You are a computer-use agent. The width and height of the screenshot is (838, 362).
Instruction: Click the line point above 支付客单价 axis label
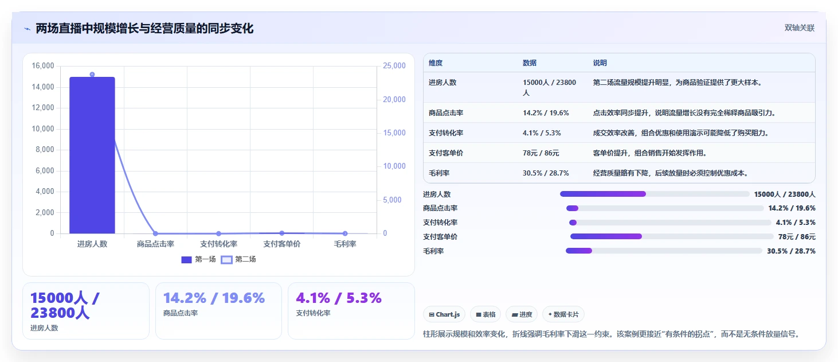[281, 233]
